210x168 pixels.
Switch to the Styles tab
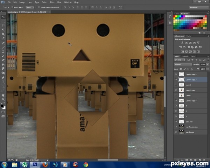[x=189, y=36]
